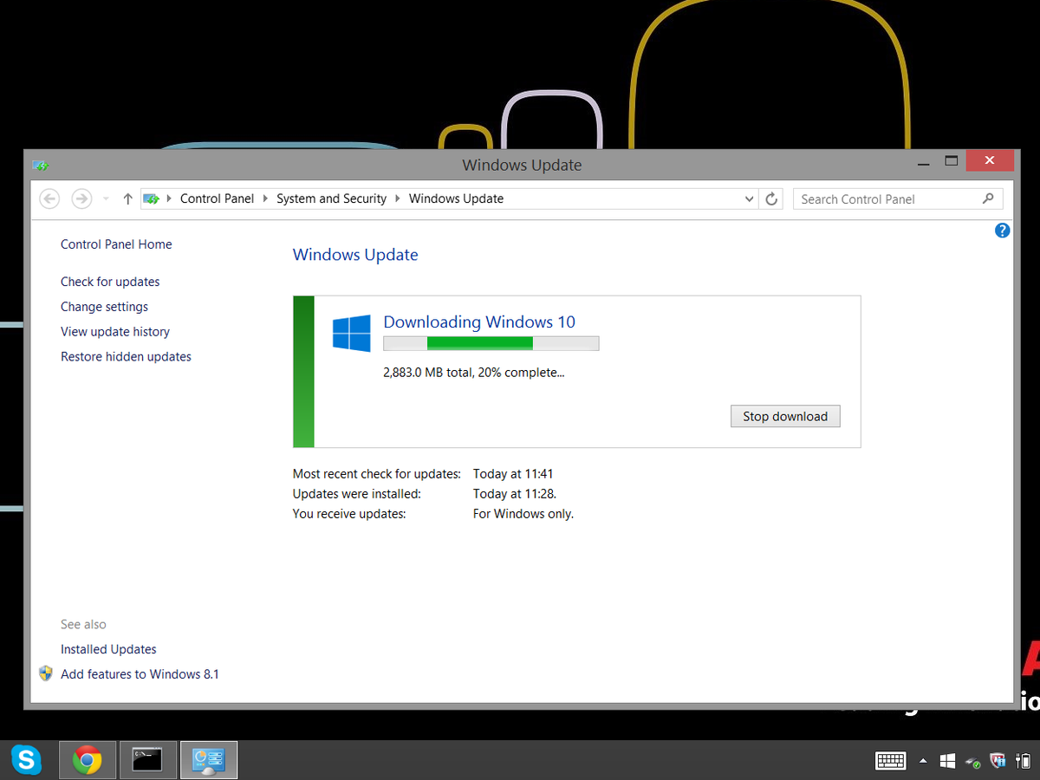
Task: Go up one level with the up arrow
Action: tap(127, 198)
